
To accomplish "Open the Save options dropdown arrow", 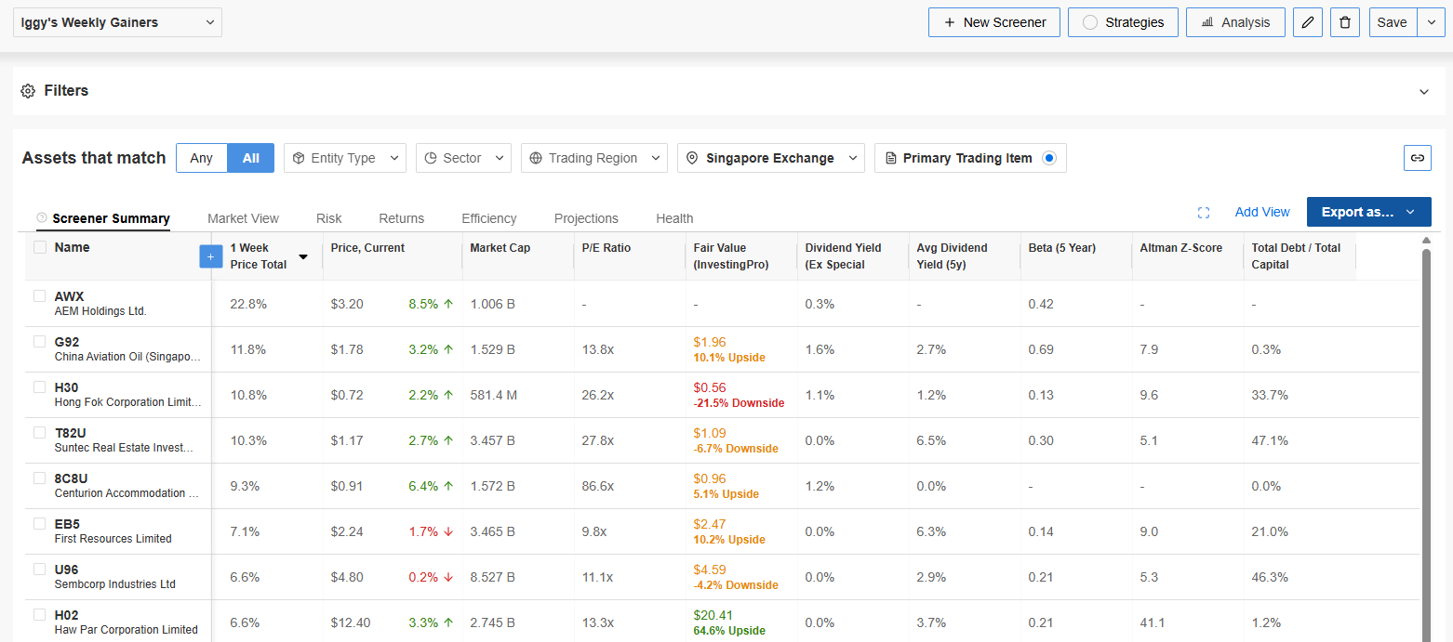I will point(1431,22).
